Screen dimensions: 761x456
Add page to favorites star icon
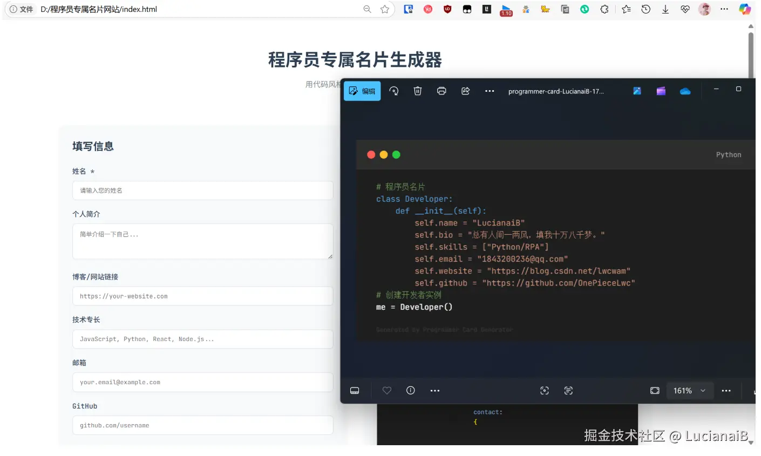[385, 9]
